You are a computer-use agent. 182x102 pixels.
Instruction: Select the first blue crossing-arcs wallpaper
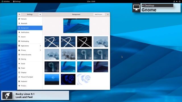52,42
